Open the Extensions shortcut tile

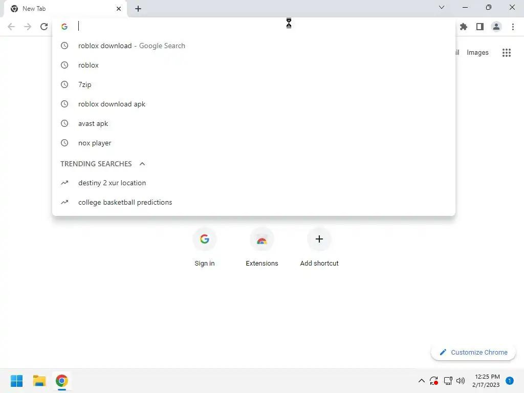(262, 247)
